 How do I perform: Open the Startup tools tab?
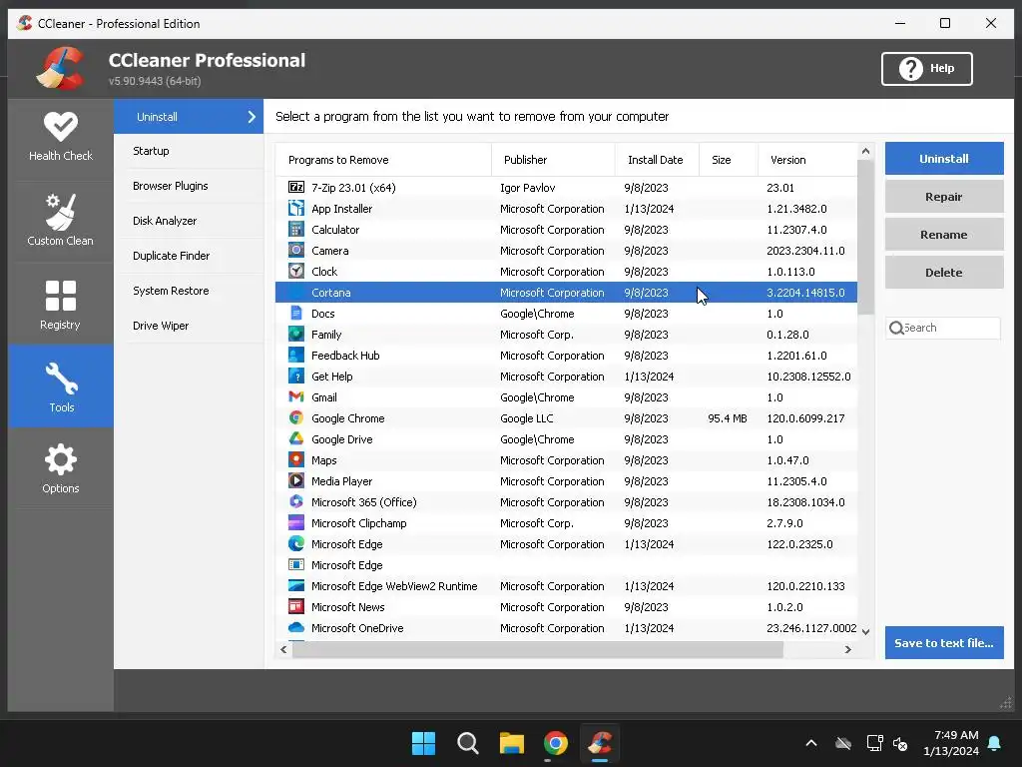click(189, 151)
